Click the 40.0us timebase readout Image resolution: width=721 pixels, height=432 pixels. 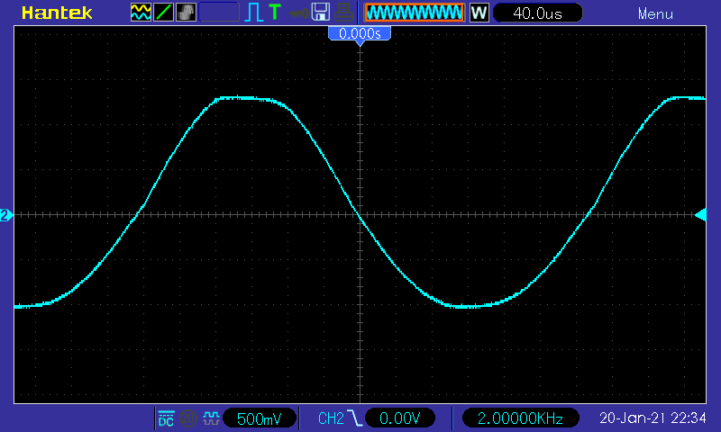pyautogui.click(x=537, y=13)
